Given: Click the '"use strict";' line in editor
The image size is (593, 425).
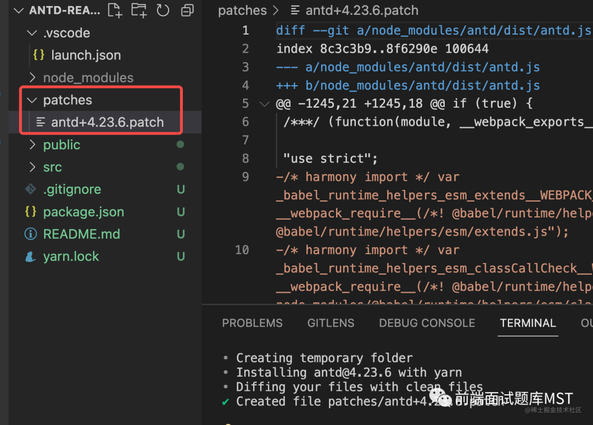Looking at the screenshot, I should [331, 159].
